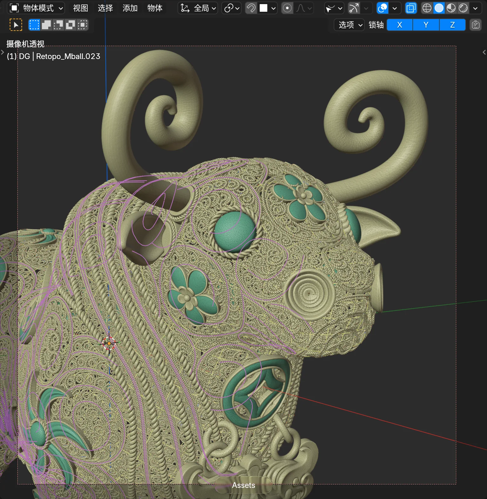This screenshot has height=499, width=487.
Task: Open the proportional editing falloff dropdown
Action: coord(304,8)
